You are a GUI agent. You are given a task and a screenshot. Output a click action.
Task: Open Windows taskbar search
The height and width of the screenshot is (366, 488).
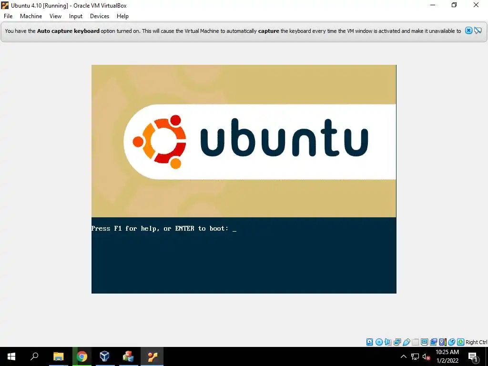(x=34, y=356)
